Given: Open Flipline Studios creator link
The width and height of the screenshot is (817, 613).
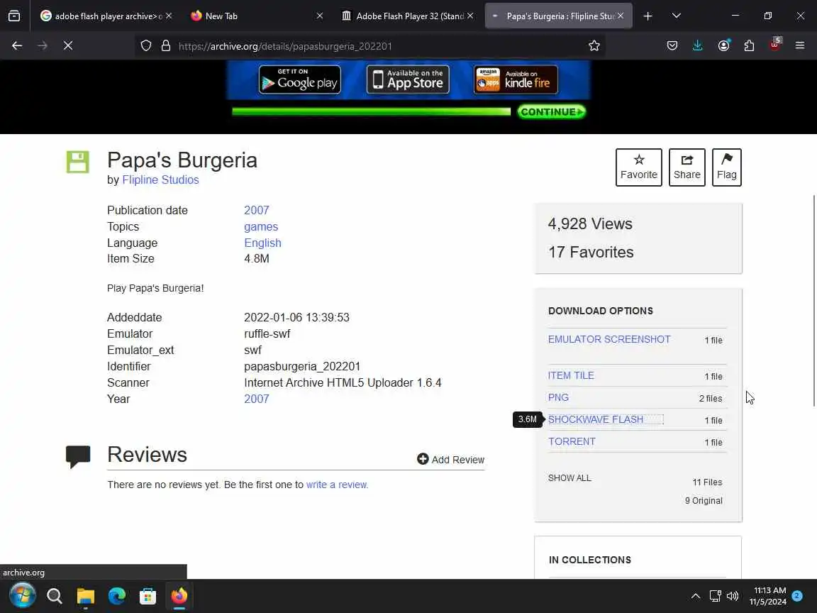Looking at the screenshot, I should (x=160, y=180).
